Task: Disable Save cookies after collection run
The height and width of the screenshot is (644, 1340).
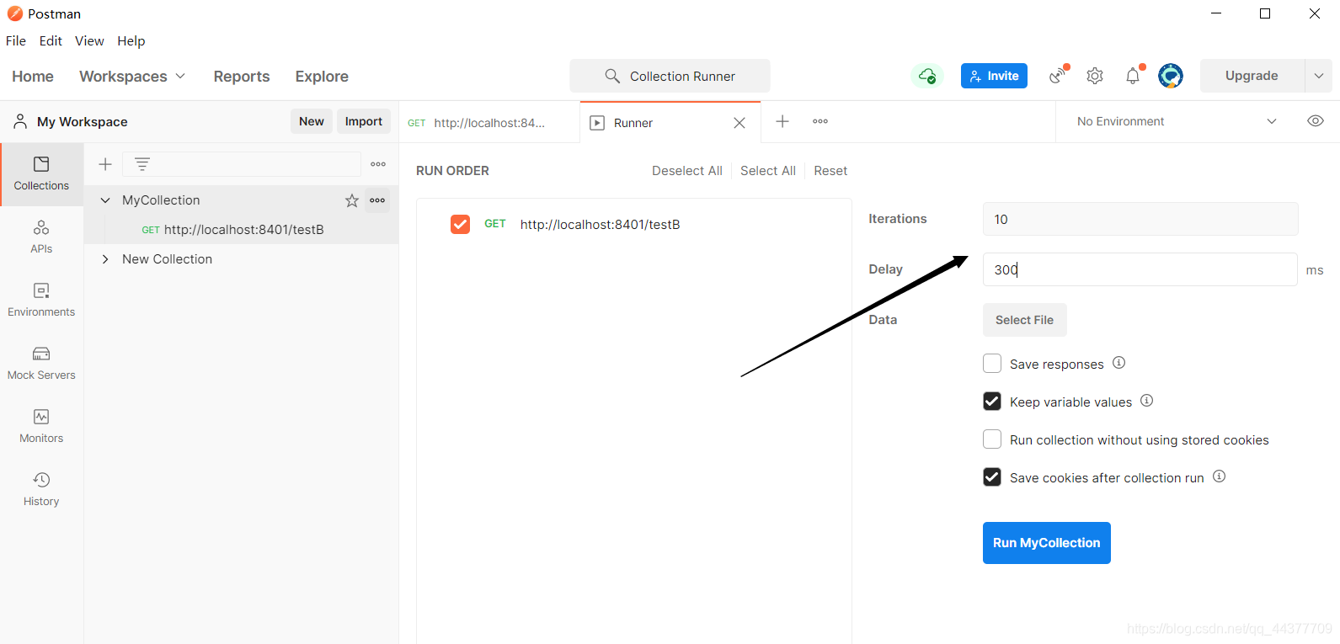Action: 992,477
